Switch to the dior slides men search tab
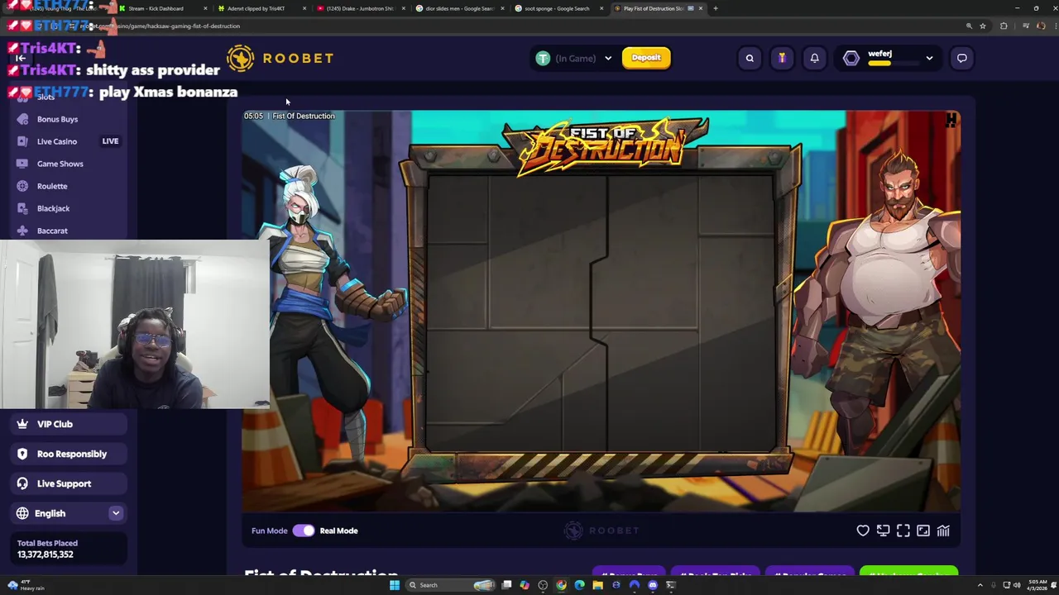This screenshot has width=1059, height=595. click(x=459, y=8)
